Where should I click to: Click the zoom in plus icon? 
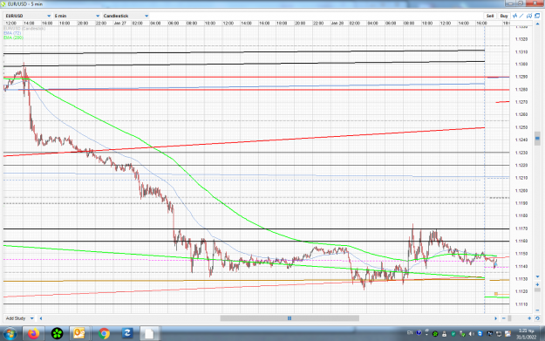[x=529, y=318]
